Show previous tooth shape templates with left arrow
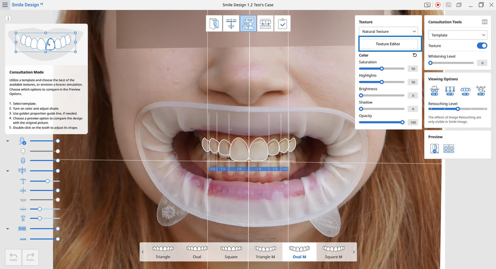The width and height of the screenshot is (496, 269). click(143, 252)
